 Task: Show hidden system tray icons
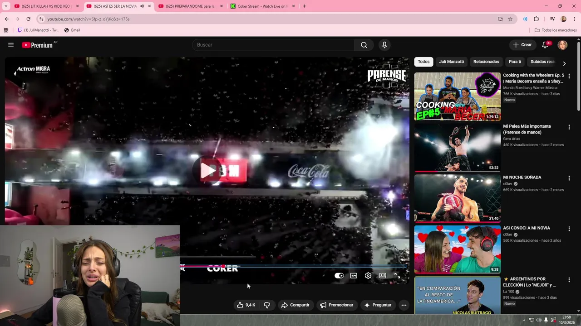tap(524, 320)
